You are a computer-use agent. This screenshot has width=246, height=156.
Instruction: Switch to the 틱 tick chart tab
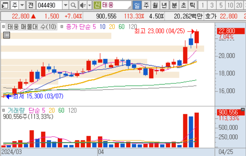click(192, 5)
